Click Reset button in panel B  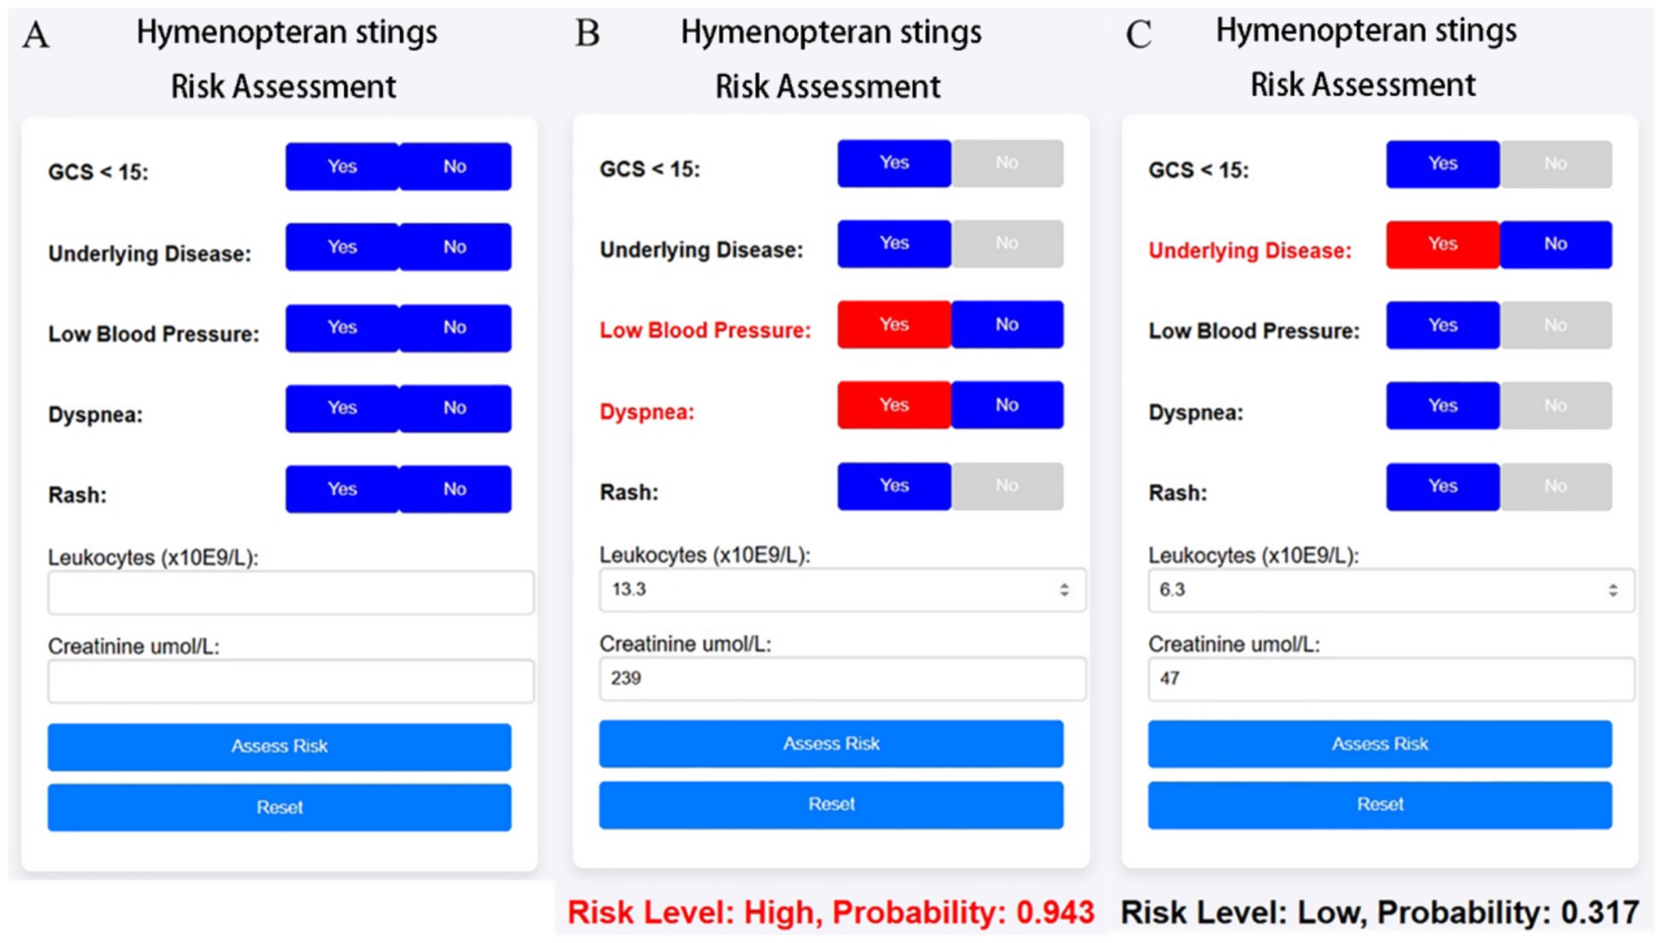[831, 804]
